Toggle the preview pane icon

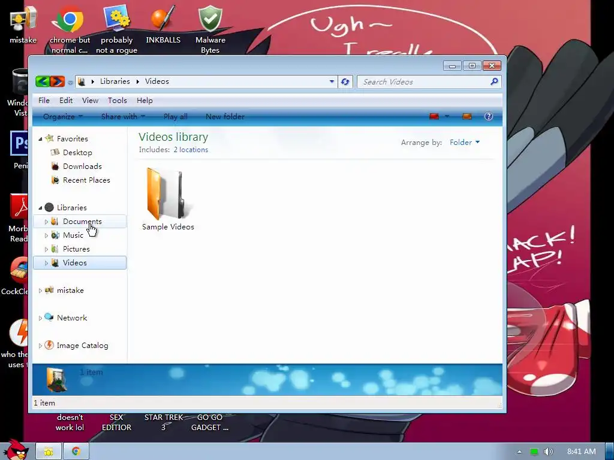(466, 117)
